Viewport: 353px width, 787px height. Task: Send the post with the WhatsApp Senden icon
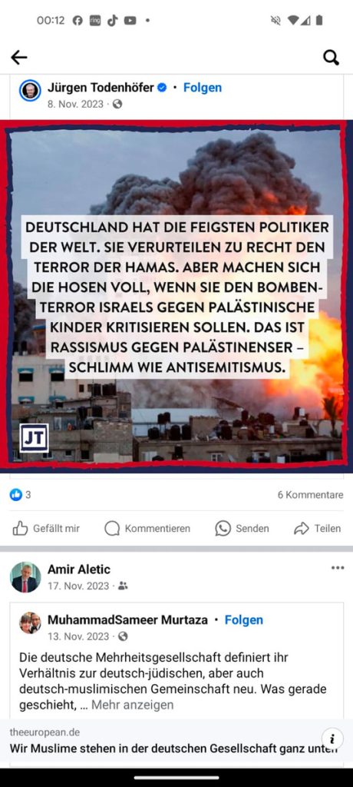coord(223,528)
